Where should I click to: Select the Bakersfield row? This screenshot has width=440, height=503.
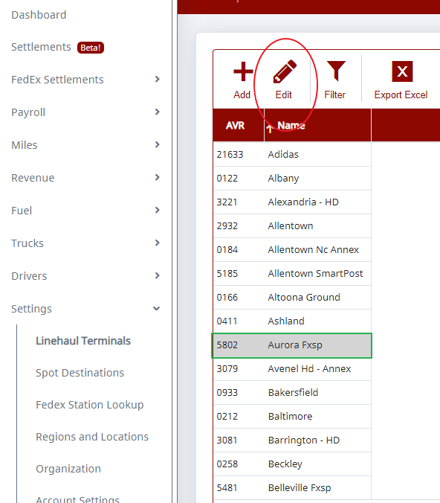click(292, 392)
